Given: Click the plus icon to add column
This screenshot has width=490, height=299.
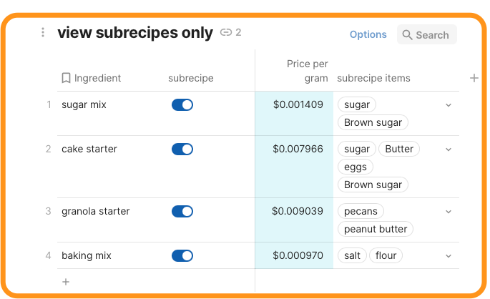Looking at the screenshot, I should (474, 78).
